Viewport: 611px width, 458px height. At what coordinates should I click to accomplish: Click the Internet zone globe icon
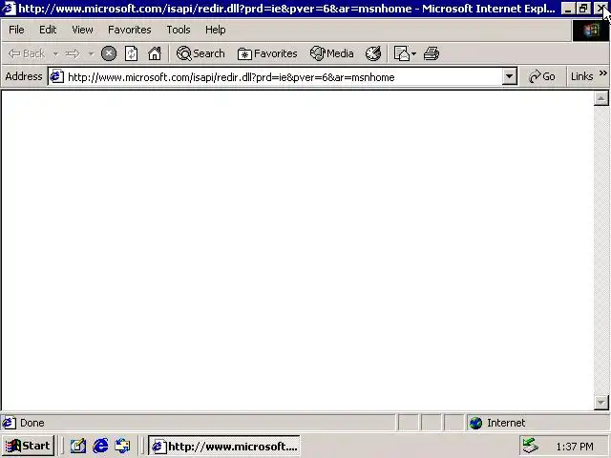coord(475,423)
